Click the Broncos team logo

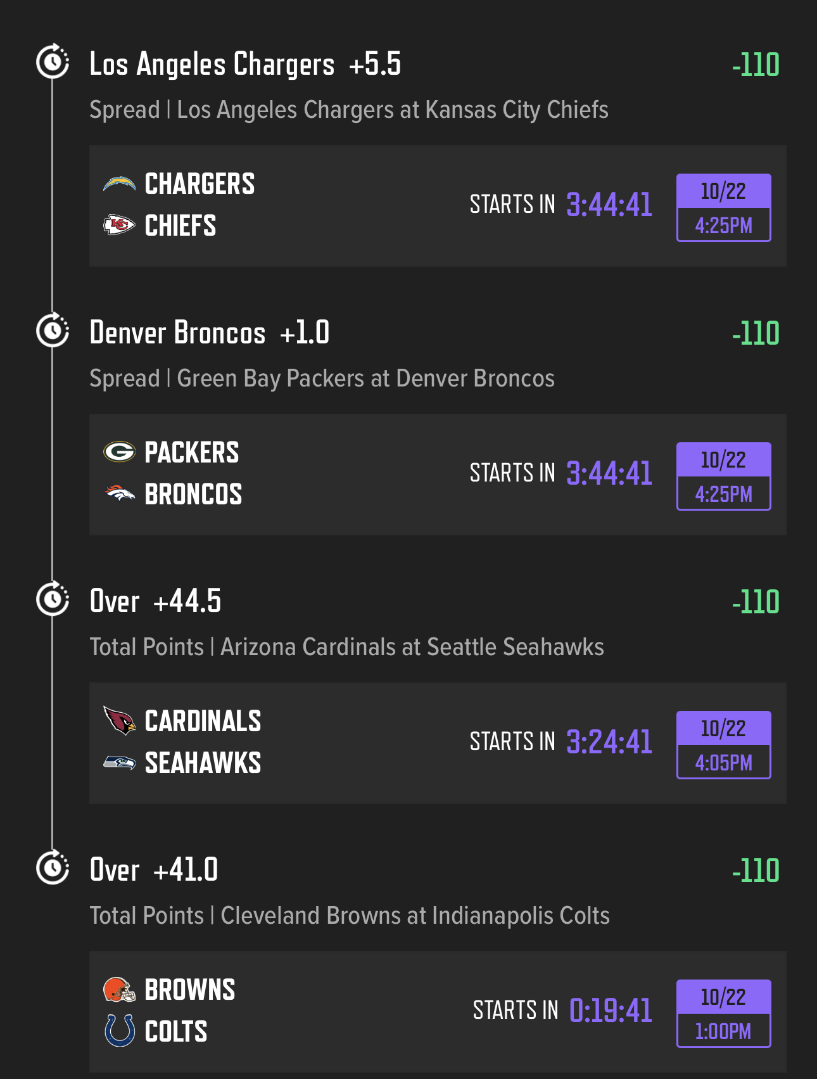point(119,494)
